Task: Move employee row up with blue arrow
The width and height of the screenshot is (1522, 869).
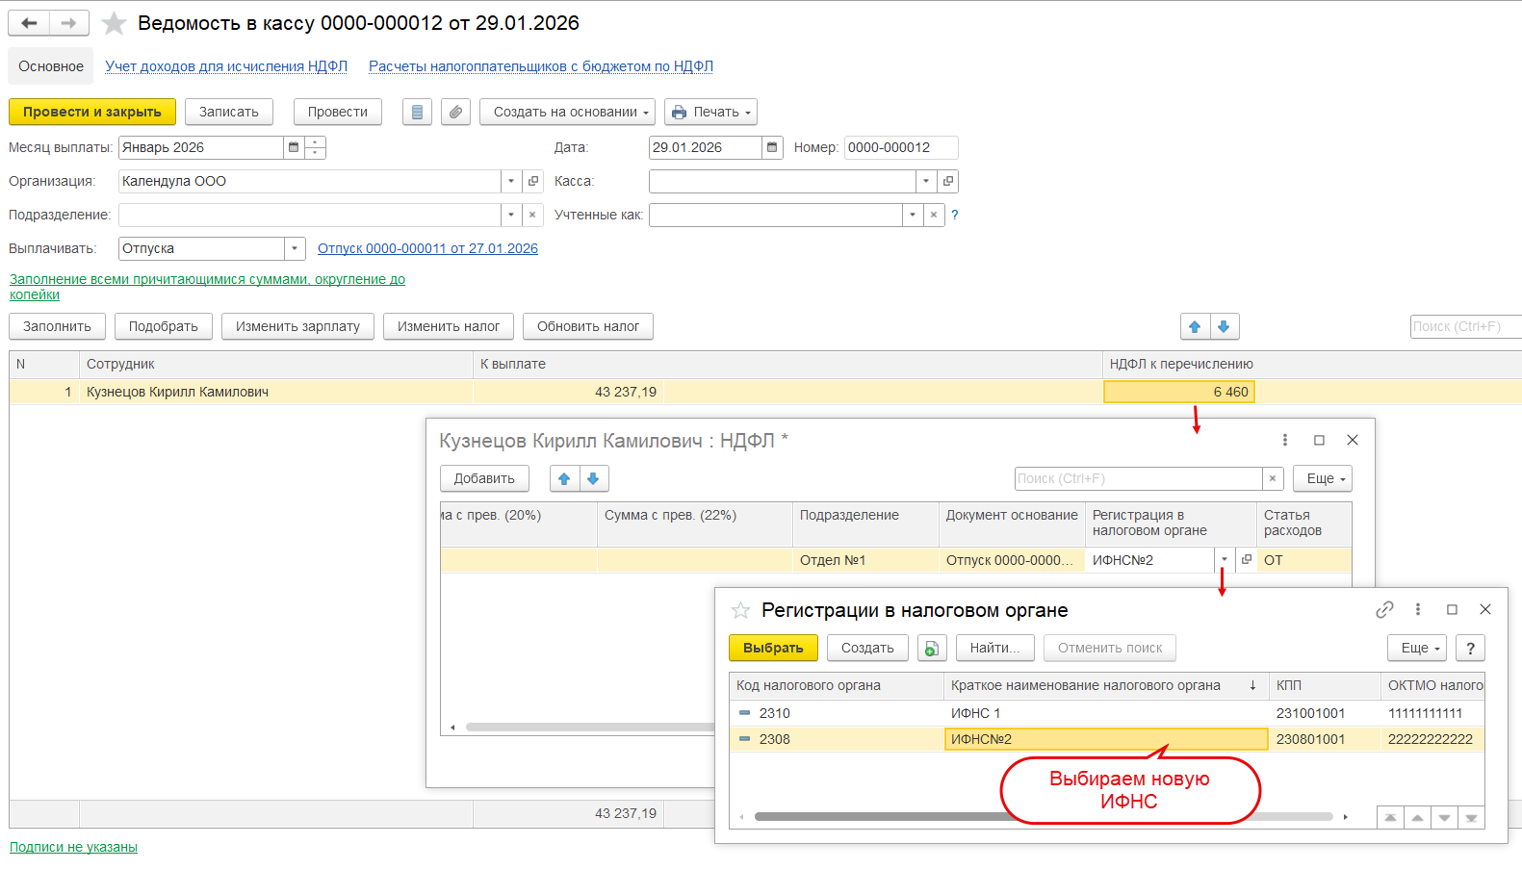Action: [x=1195, y=327]
